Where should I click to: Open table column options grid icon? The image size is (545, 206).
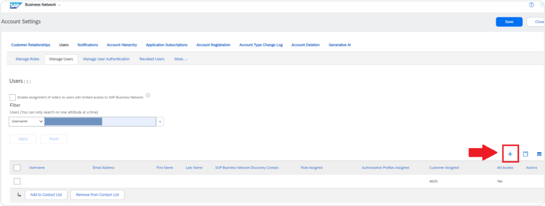tap(539, 154)
